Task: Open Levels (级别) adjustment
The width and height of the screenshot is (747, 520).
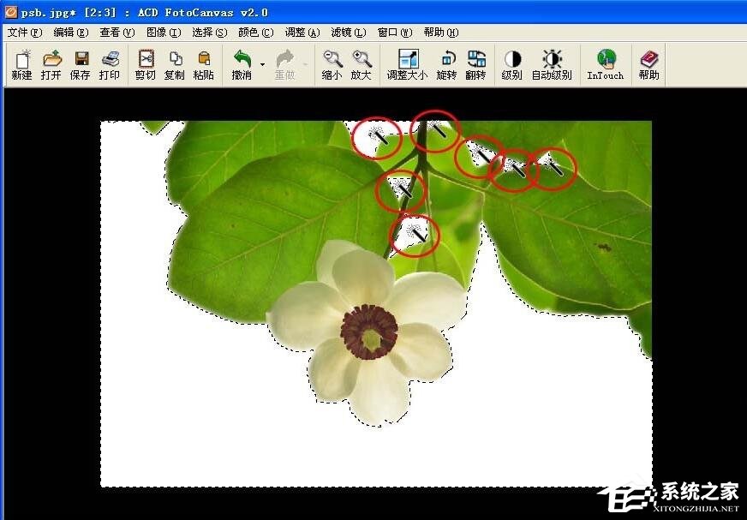Action: 512,65
